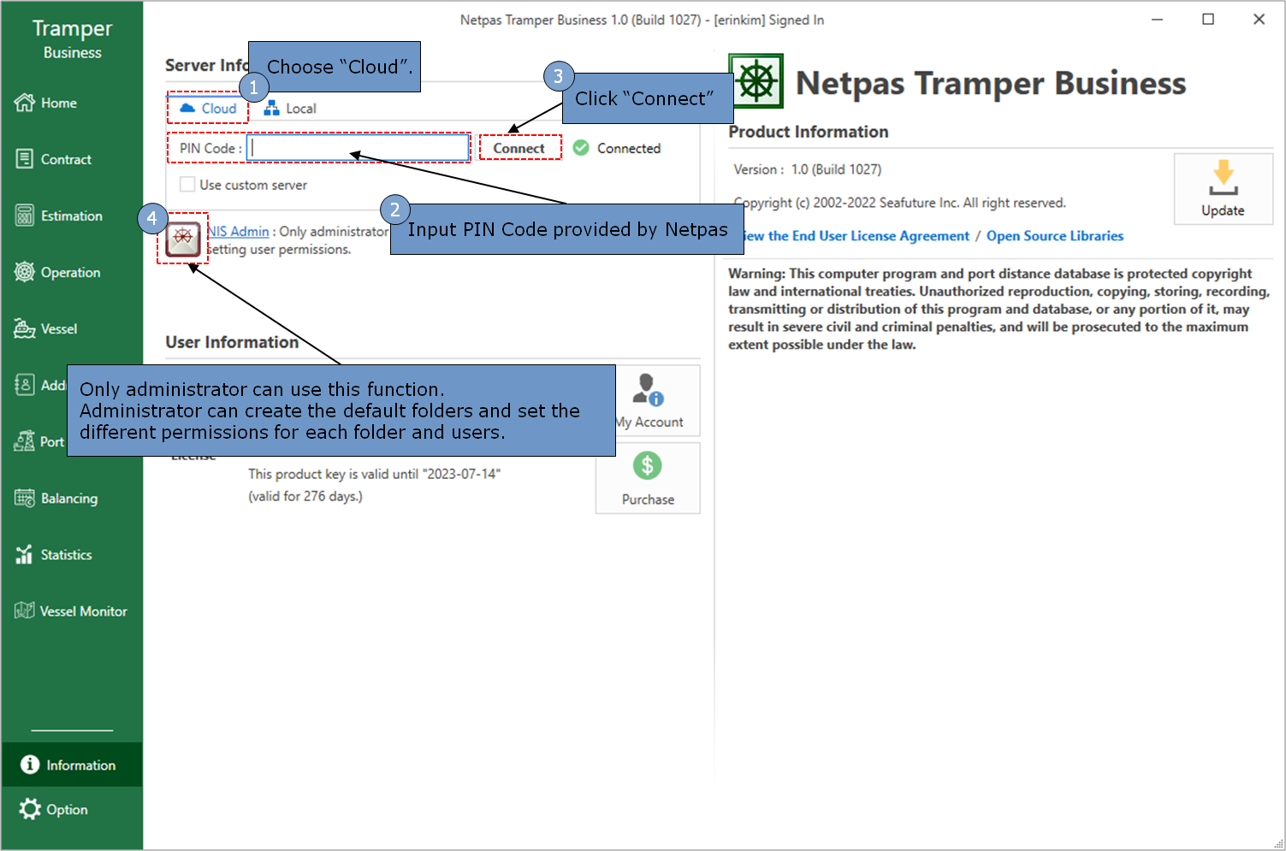1286x851 pixels.
Task: Click the Netpas Tramper Business logo icon
Action: 756,81
